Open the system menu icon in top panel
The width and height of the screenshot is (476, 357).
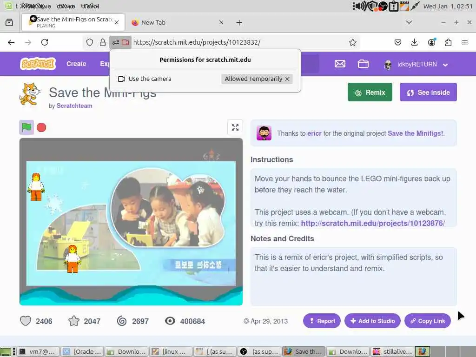pyautogui.click(x=8, y=6)
